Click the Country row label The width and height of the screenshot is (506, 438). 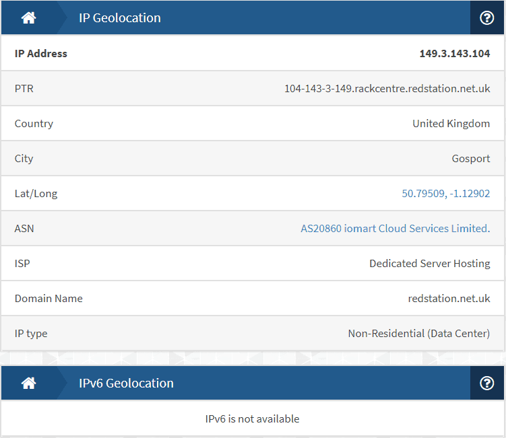pyautogui.click(x=34, y=123)
